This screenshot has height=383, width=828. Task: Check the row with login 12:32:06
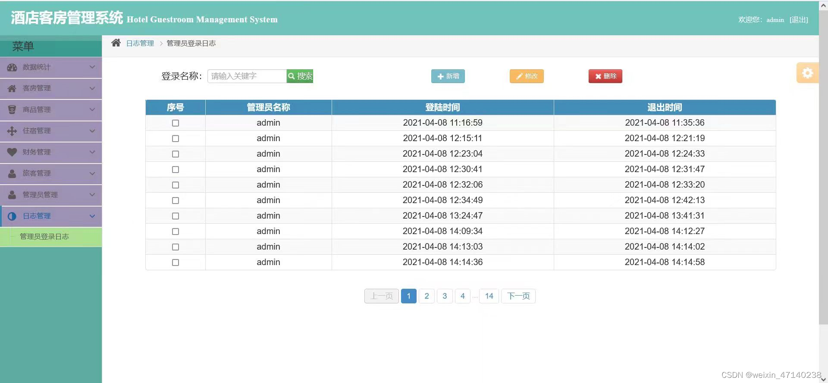pyautogui.click(x=176, y=185)
